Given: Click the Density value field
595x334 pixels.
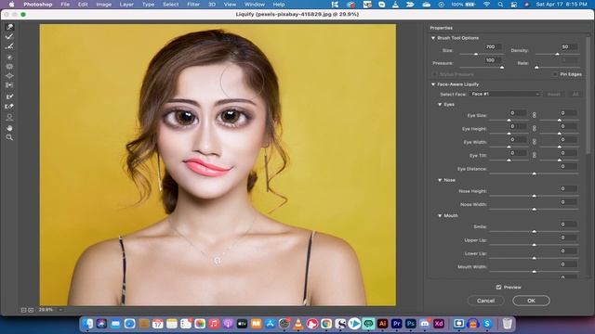Looking at the screenshot, I should (x=568, y=47).
